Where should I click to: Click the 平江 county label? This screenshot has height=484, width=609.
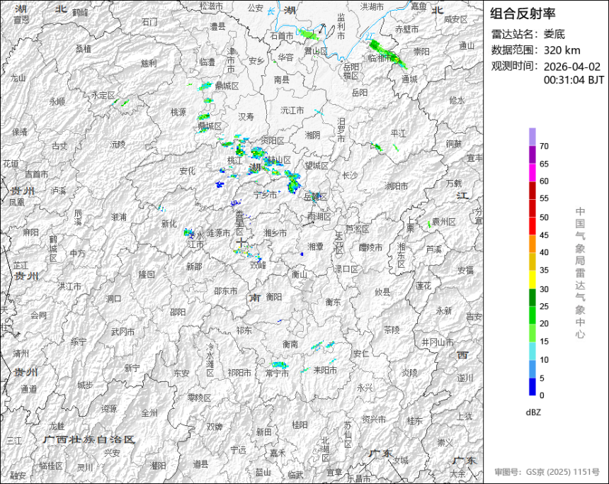(x=398, y=133)
